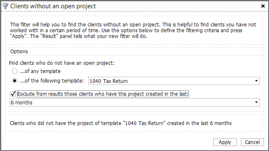The width and height of the screenshot is (269, 151).
Task: Click the "Exclude from results those clients" label text
Action: (x=103, y=94)
